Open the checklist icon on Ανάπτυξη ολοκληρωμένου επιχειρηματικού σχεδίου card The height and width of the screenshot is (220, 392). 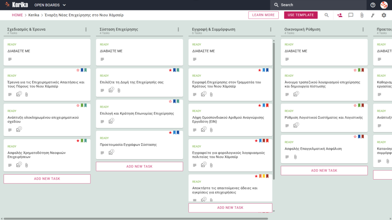click(x=19, y=129)
